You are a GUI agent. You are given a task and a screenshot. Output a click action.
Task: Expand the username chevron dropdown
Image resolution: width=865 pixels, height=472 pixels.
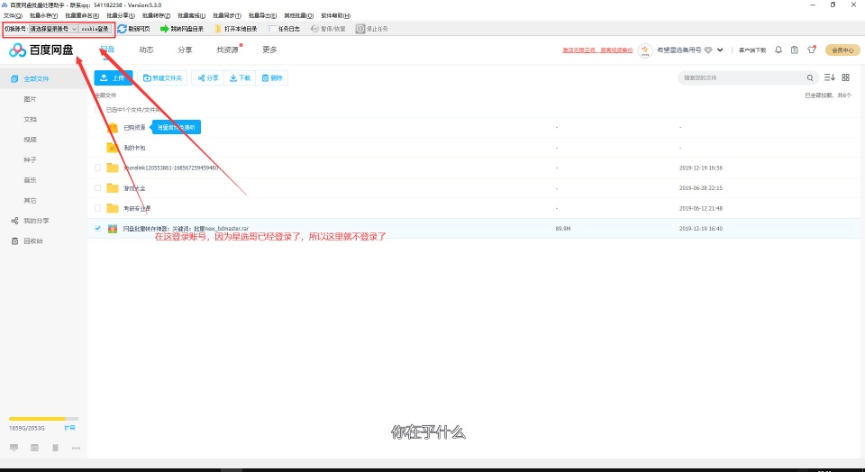point(721,50)
